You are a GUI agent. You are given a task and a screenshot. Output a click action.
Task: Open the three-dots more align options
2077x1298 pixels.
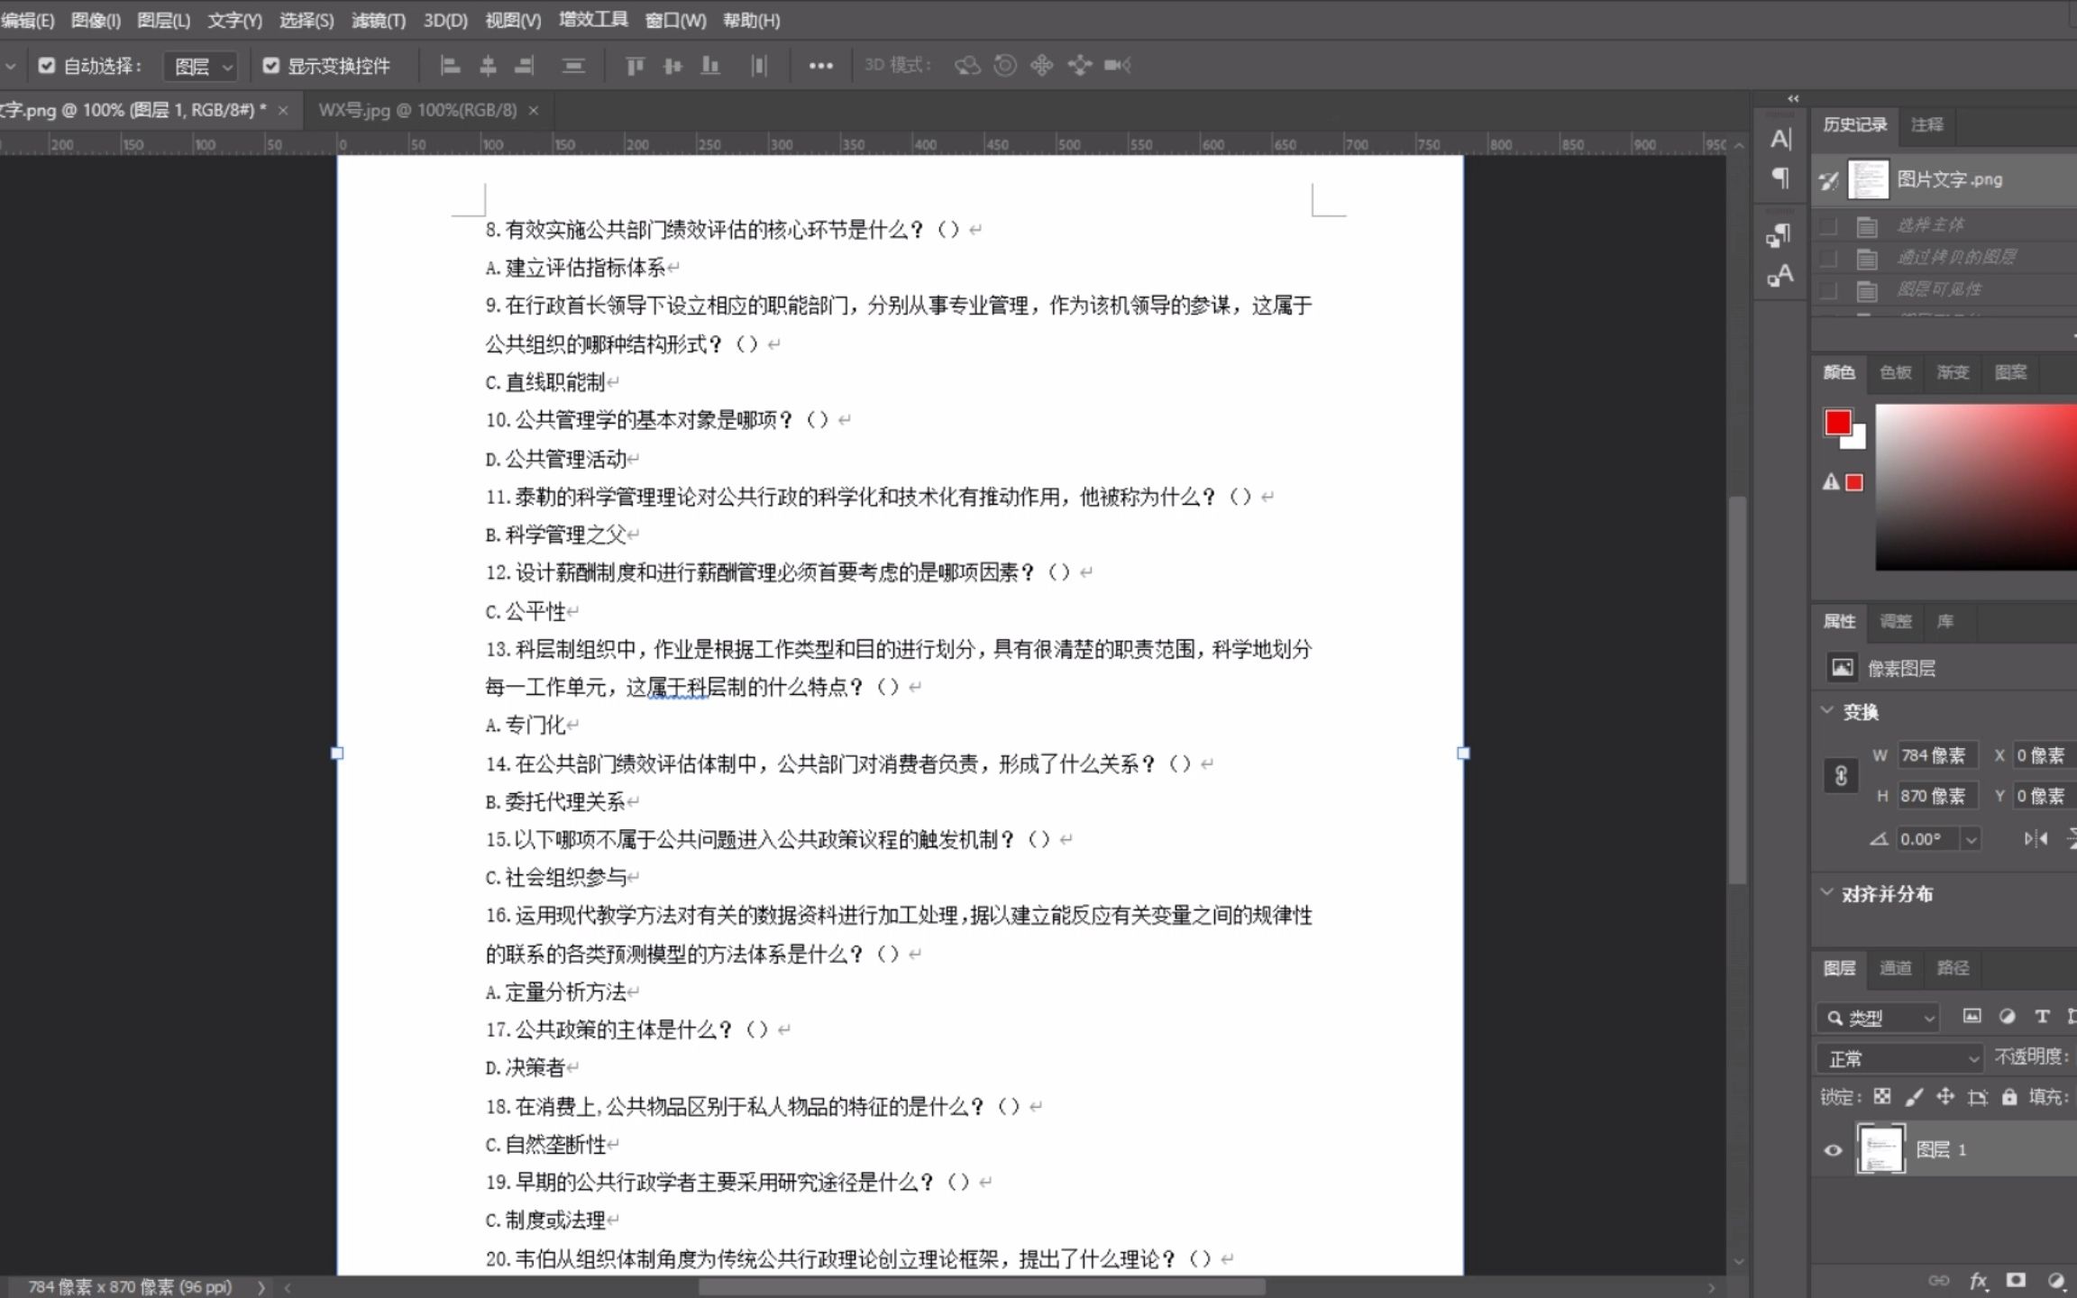(x=820, y=66)
